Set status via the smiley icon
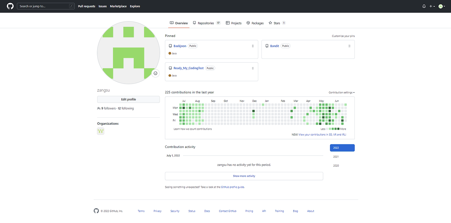This screenshot has height=223, width=451. 155,73
